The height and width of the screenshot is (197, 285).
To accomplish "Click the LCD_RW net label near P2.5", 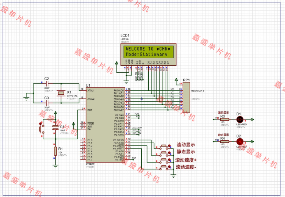I will 137,128.
